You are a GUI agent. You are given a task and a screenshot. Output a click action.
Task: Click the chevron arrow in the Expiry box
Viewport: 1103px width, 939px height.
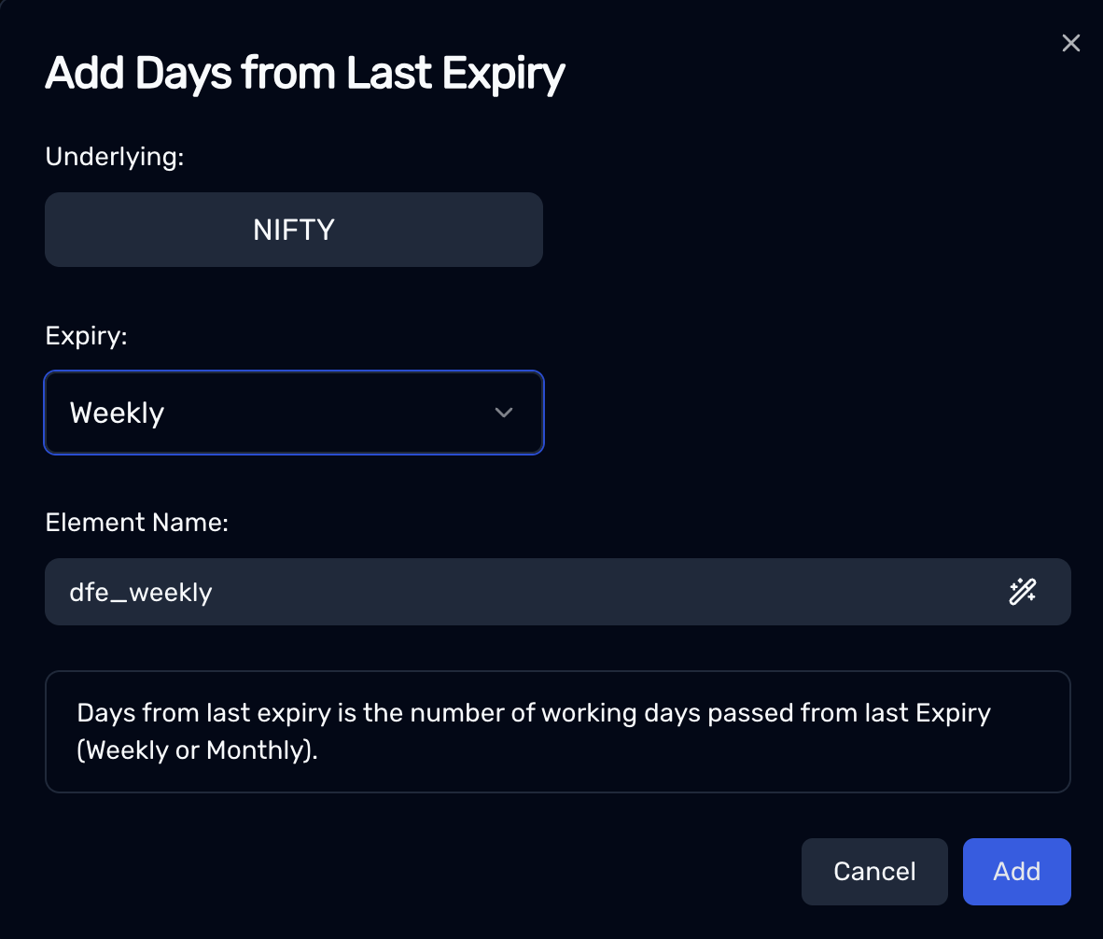pyautogui.click(x=504, y=413)
